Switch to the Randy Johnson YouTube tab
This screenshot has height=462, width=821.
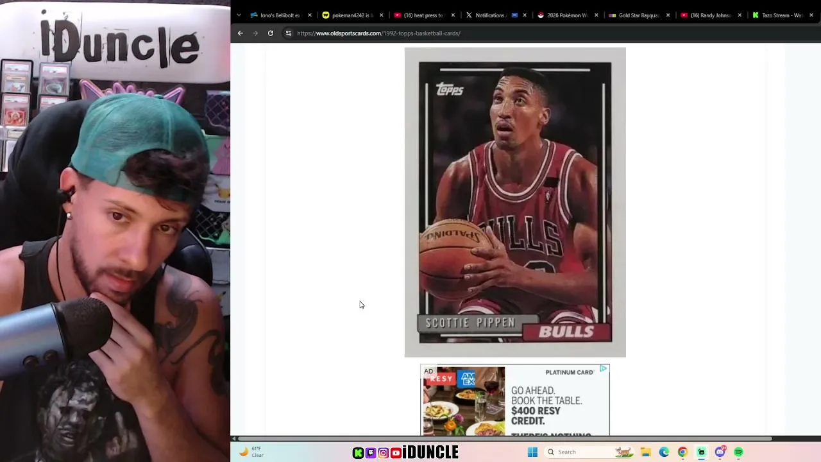[711, 15]
